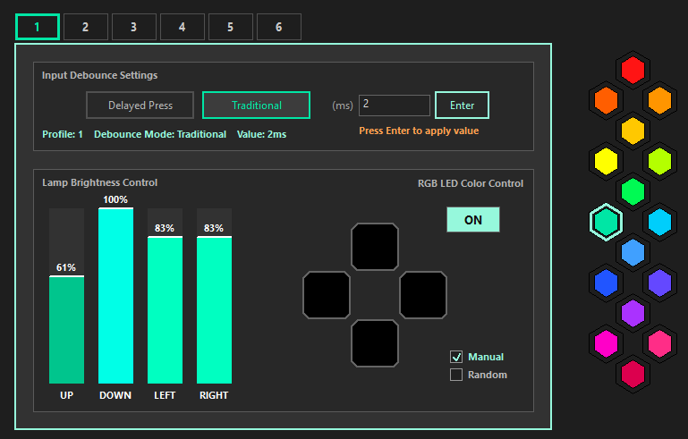
Task: Select Delayed Press debounce mode
Action: tap(140, 106)
